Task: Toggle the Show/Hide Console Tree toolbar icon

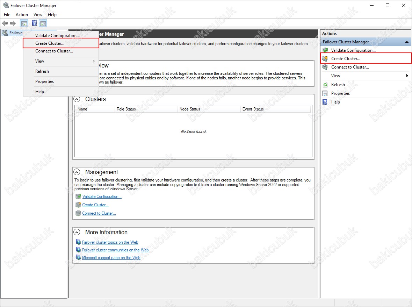Action: tap(24, 23)
